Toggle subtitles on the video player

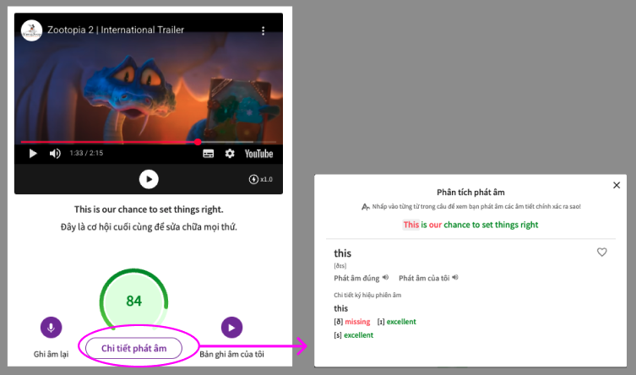coord(208,154)
